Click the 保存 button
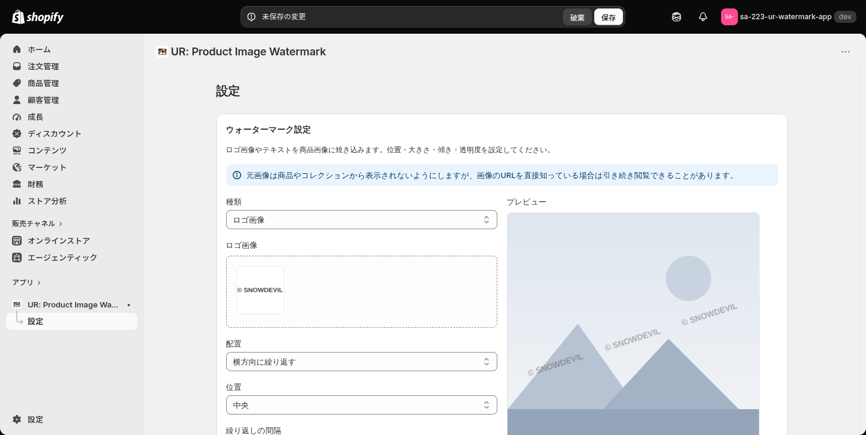The height and width of the screenshot is (435, 866). (x=609, y=17)
